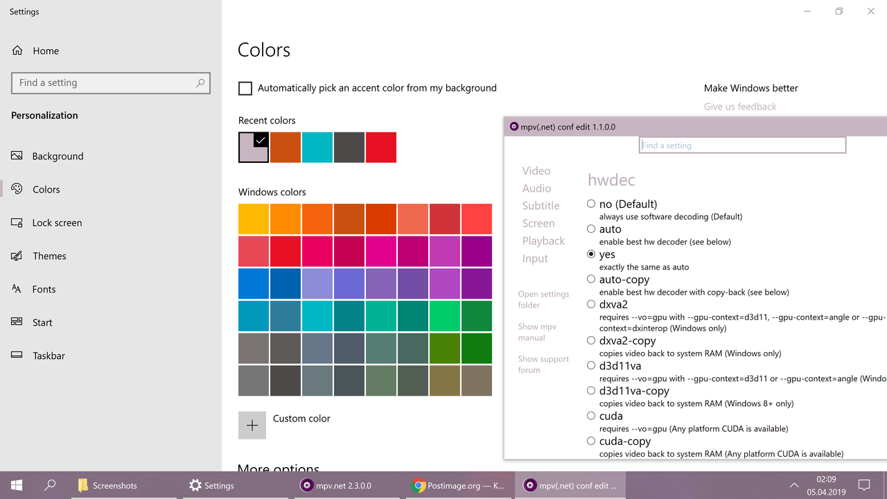Viewport: 887px width, 499px height.
Task: Select hwdec option no (Default)
Action: [591, 204]
